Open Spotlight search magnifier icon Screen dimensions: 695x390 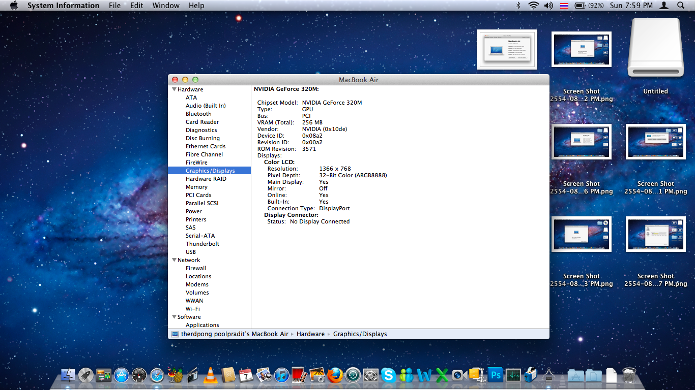pos(681,6)
